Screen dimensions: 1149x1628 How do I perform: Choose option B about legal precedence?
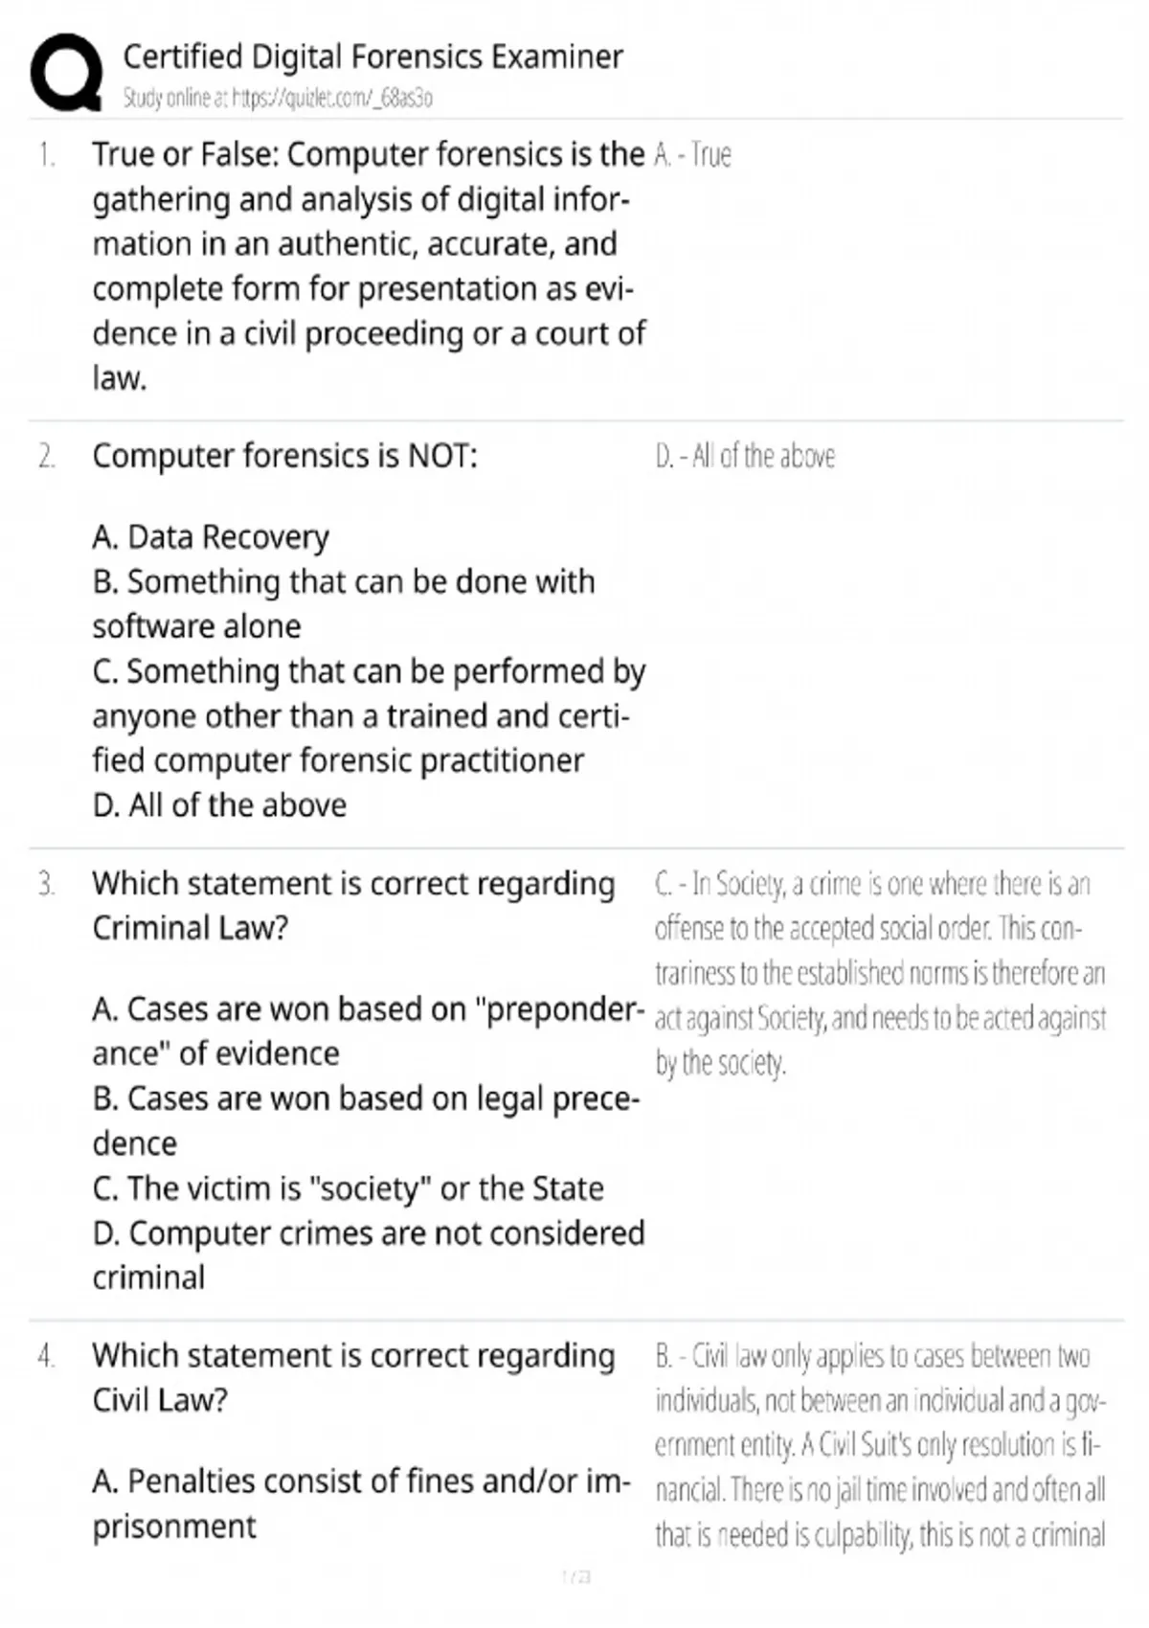click(366, 1120)
